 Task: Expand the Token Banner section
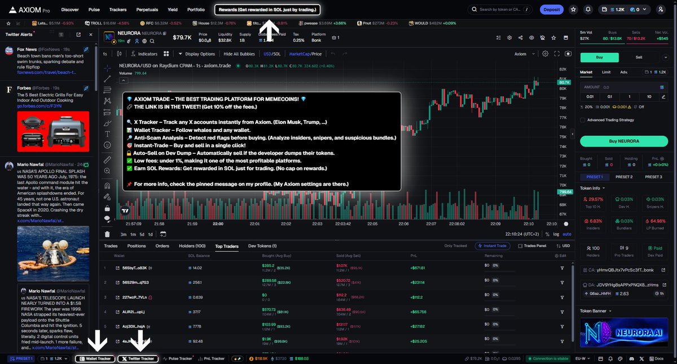click(596, 310)
